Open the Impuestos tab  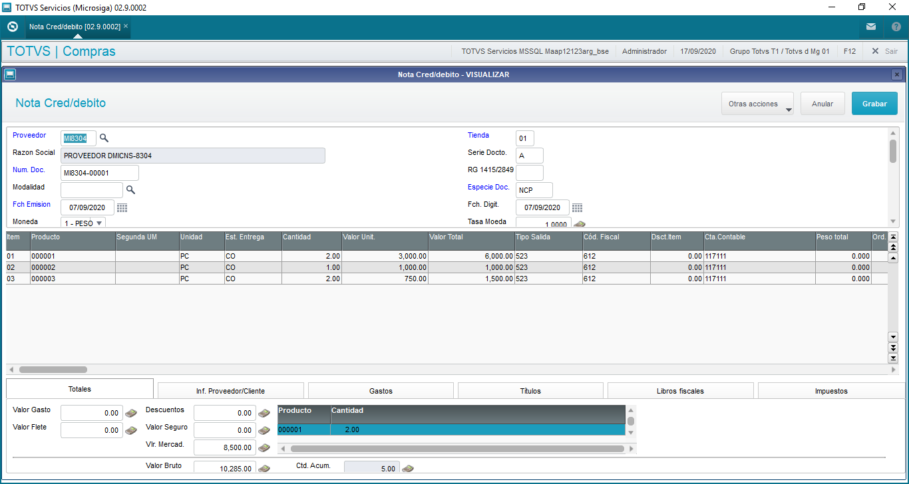[x=831, y=391]
